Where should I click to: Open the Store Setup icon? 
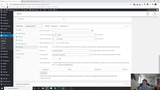point(155,14)
